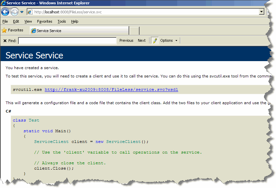Screen dimensions: 276x188
Task: Click the page icon in address bar
Action: [x=30, y=12]
